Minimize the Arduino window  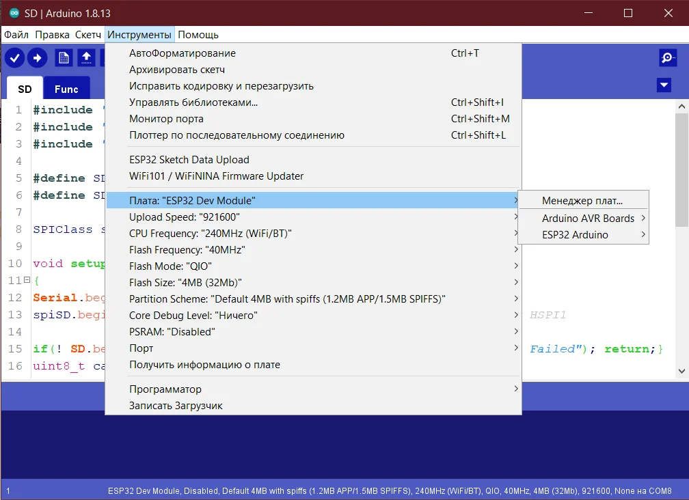(589, 13)
